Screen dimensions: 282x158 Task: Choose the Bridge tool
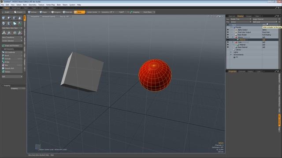point(12,62)
